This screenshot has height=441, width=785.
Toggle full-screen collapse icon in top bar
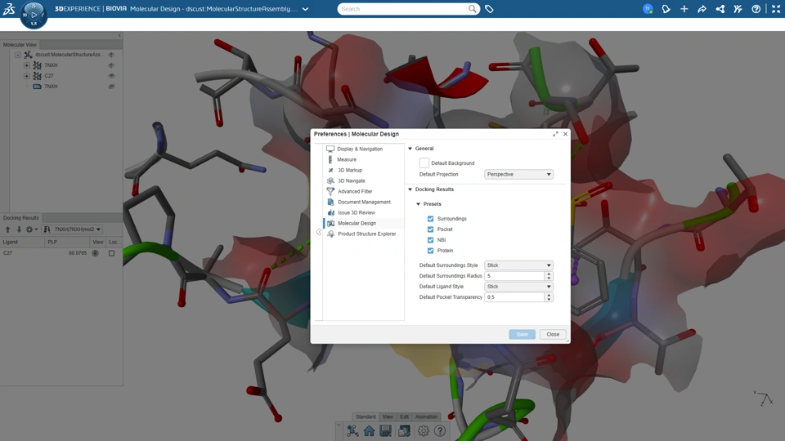coord(776,9)
